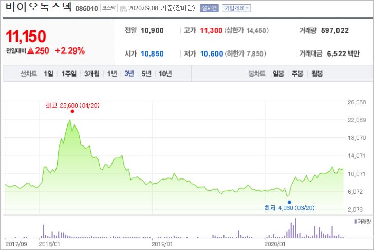Viewport: 374px width, 250px height.
Task: Click the 10,071 price axis label
Action: point(357,174)
